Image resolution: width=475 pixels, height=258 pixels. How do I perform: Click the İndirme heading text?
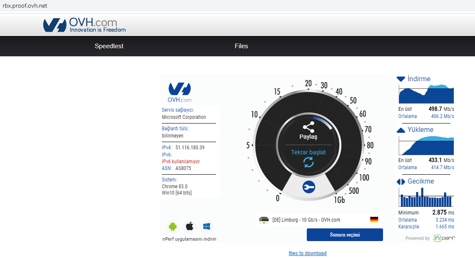(x=419, y=79)
